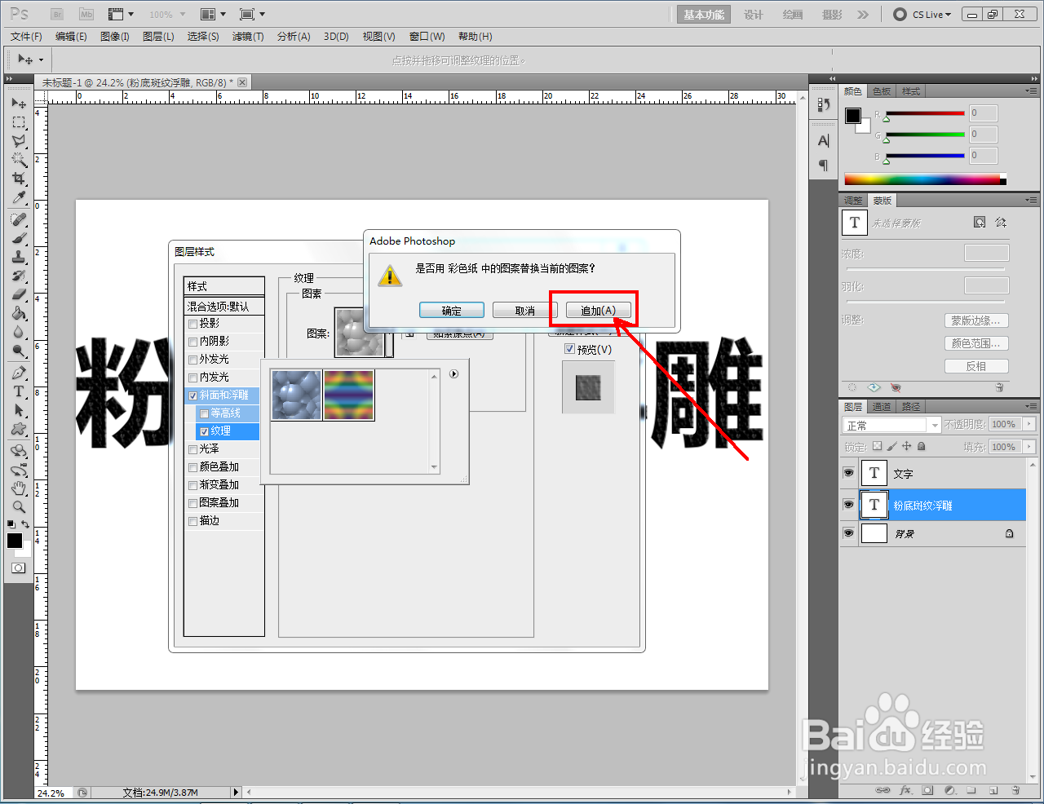The height and width of the screenshot is (804, 1044).
Task: Switch to the 路径 tab
Action: click(x=910, y=407)
